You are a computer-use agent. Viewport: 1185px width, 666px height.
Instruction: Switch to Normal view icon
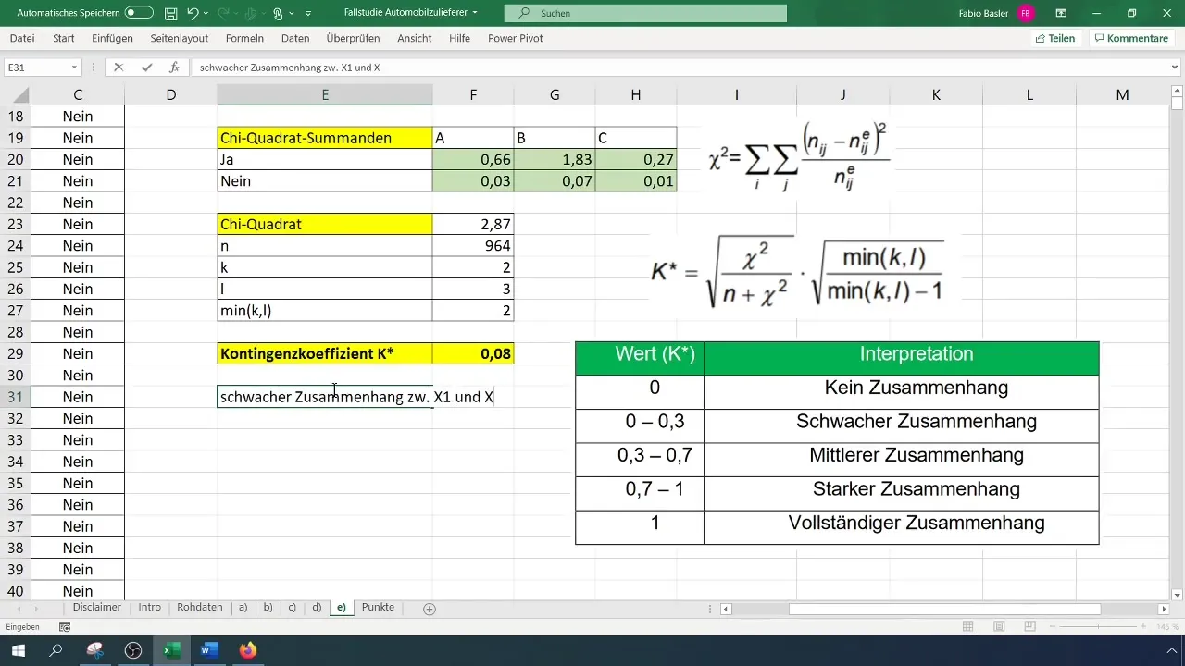967,626
